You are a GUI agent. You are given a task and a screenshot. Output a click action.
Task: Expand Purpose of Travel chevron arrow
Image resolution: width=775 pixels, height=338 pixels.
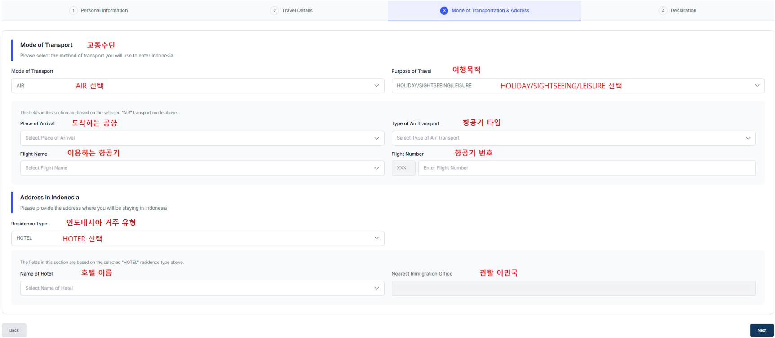coord(757,86)
